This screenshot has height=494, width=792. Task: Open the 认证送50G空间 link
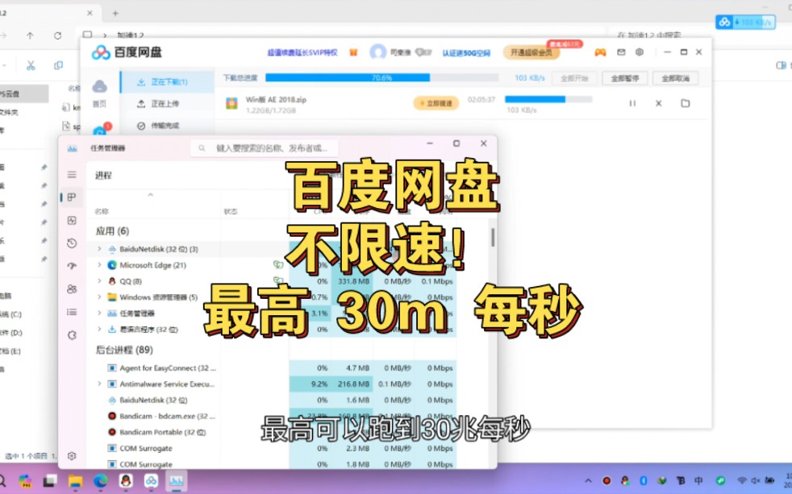pos(466,52)
